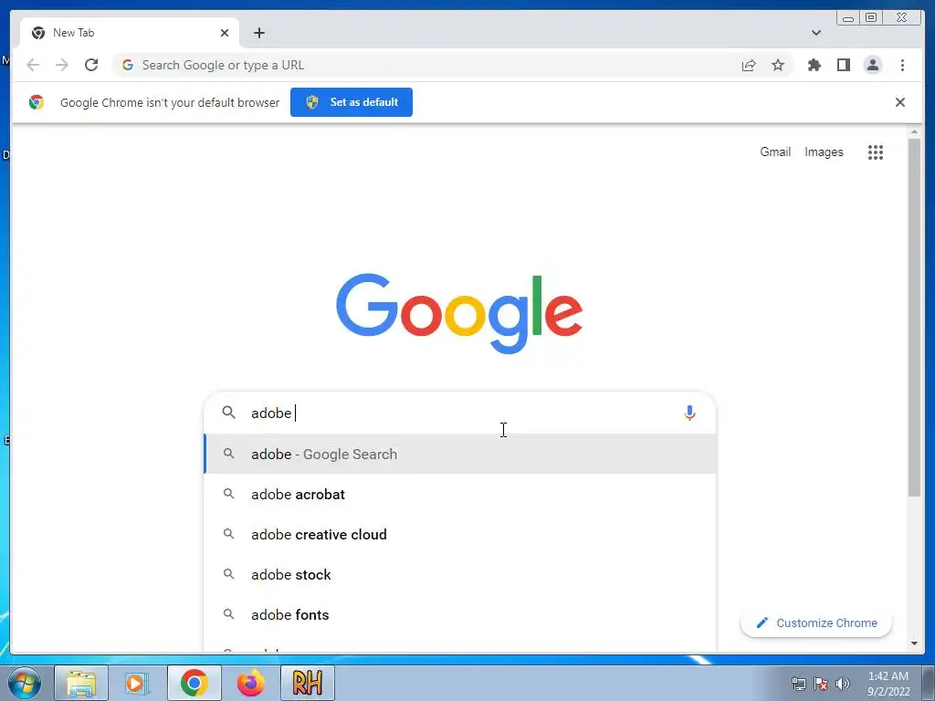Open the Extensions puzzle icon
Viewport: 935px width, 701px height.
coord(814,65)
